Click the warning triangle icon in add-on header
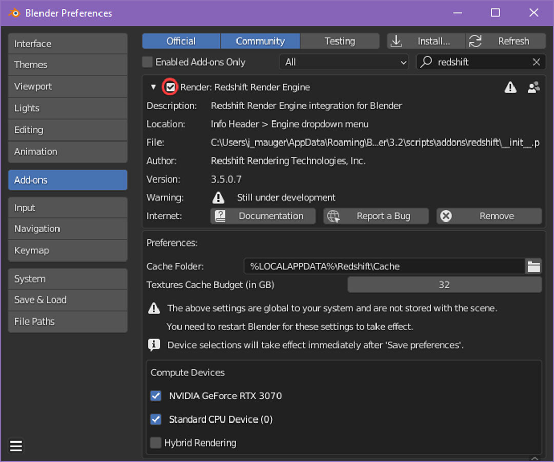The image size is (554, 462). tap(510, 87)
